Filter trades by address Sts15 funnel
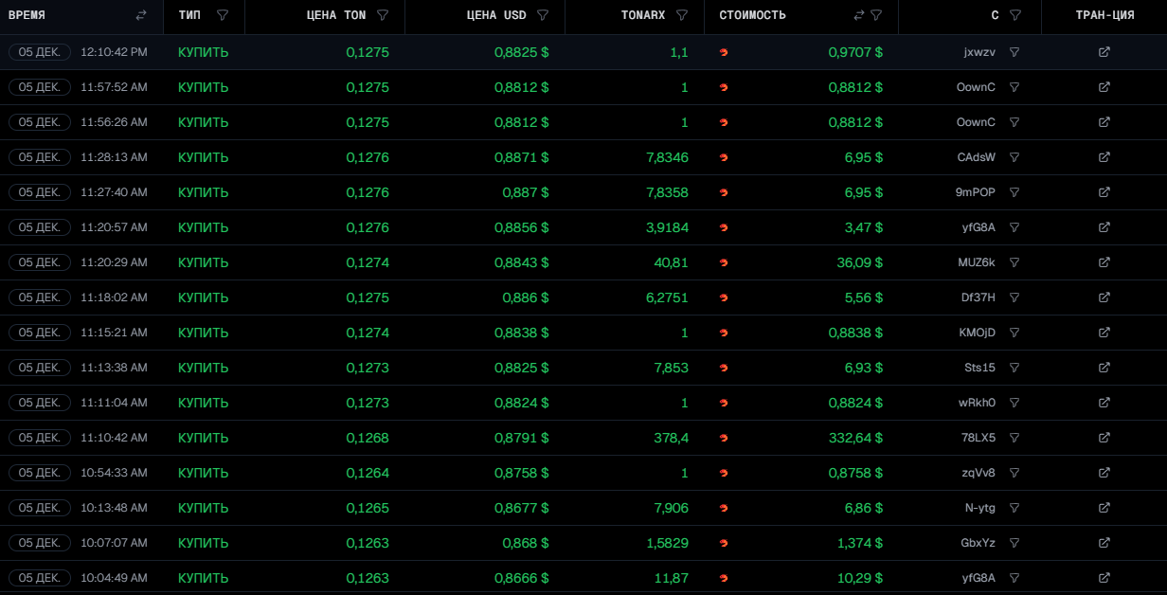1167x595 pixels. click(1014, 368)
